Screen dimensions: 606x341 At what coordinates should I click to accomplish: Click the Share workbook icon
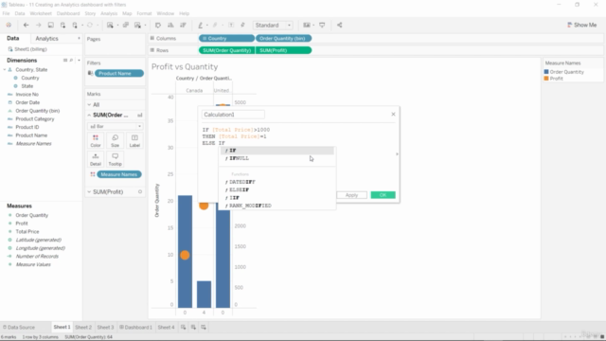tap(339, 26)
